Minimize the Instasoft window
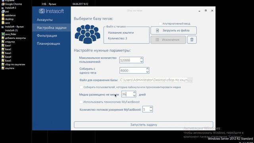Screen dimensions: 254x143 pyautogui.click(x=199, y=11)
